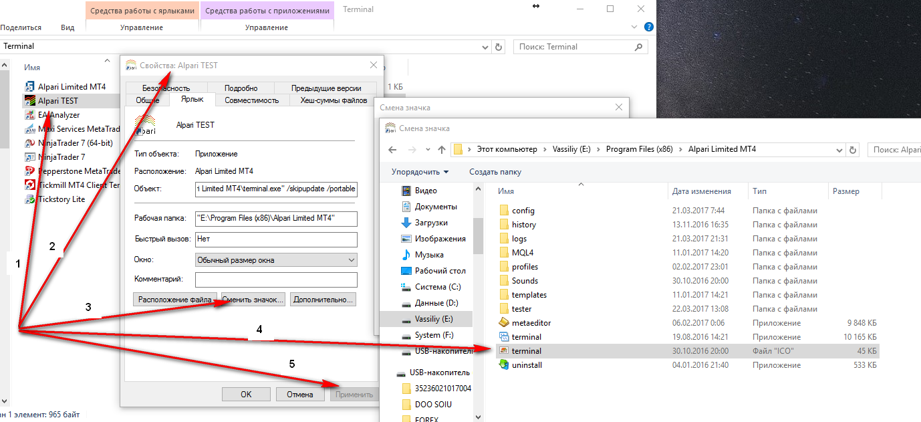Open the Упорядочить dropdown menu
921x422 pixels.
[420, 172]
